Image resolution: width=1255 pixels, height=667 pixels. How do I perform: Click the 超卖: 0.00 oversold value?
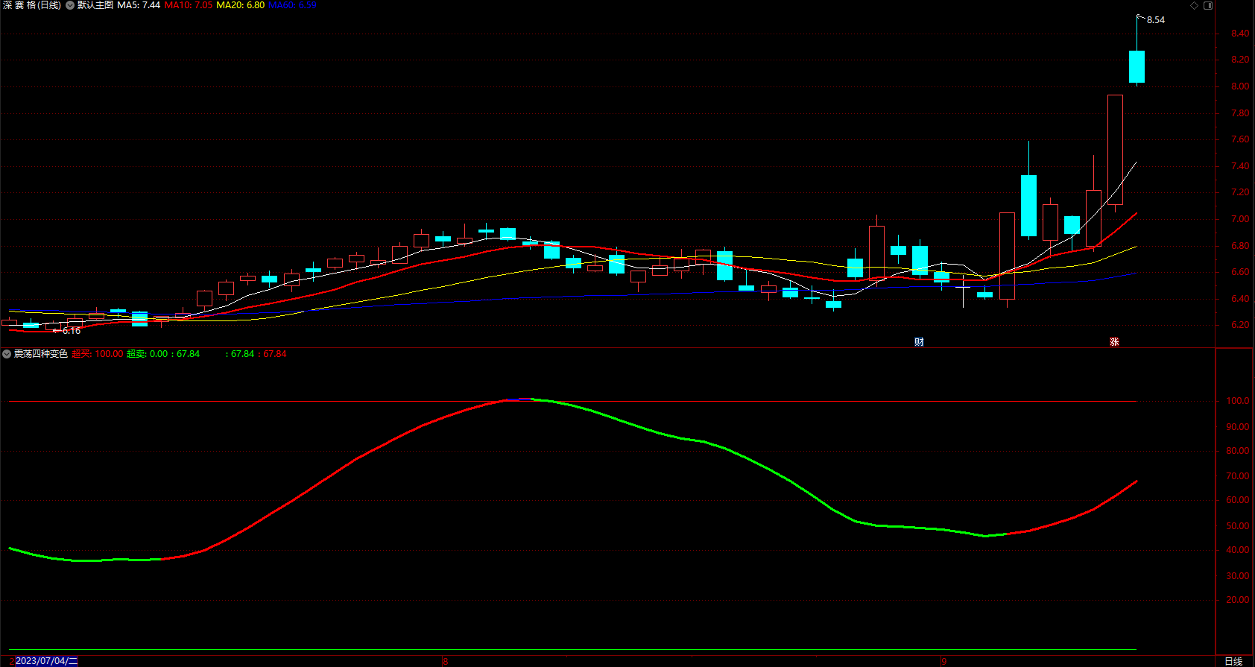pyautogui.click(x=148, y=354)
